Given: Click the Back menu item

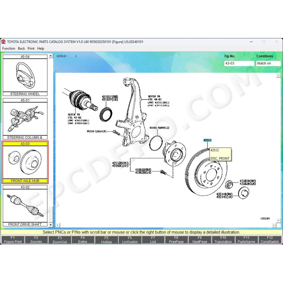Looking at the screenshot, I should tap(21, 49).
